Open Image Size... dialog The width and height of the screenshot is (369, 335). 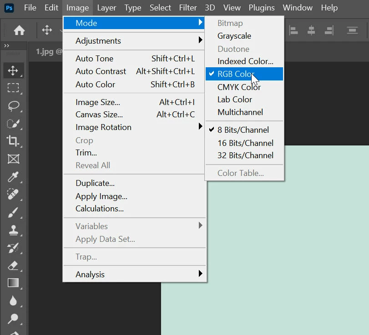(x=134, y=102)
